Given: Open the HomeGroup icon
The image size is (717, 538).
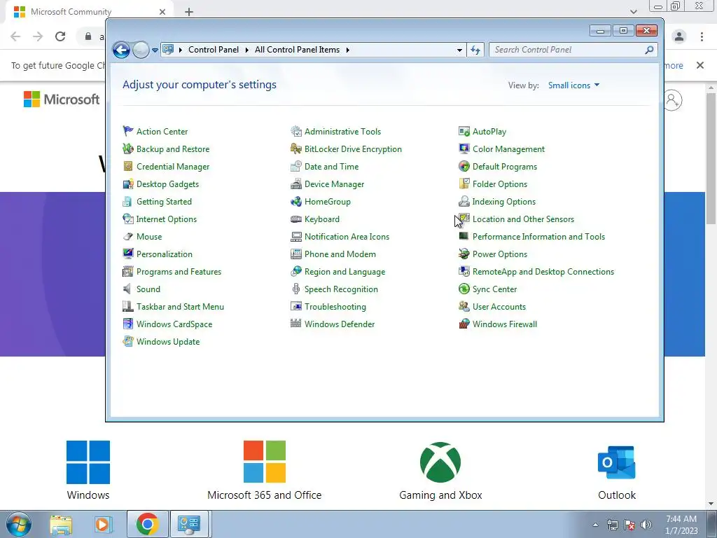Looking at the screenshot, I should click(296, 201).
